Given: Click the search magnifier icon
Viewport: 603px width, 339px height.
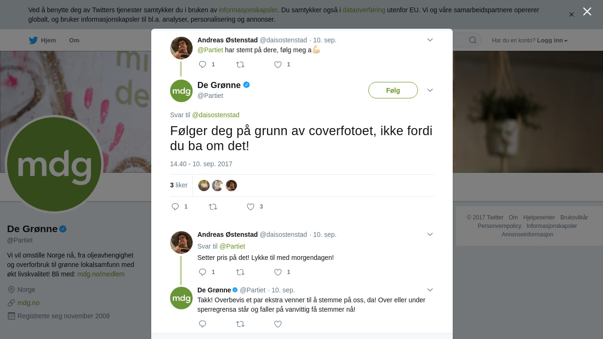Looking at the screenshot, I should 473,40.
